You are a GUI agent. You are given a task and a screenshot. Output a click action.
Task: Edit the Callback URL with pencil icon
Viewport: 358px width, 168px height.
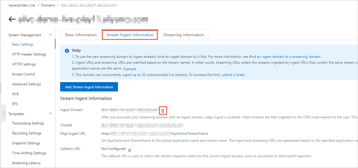(130, 149)
